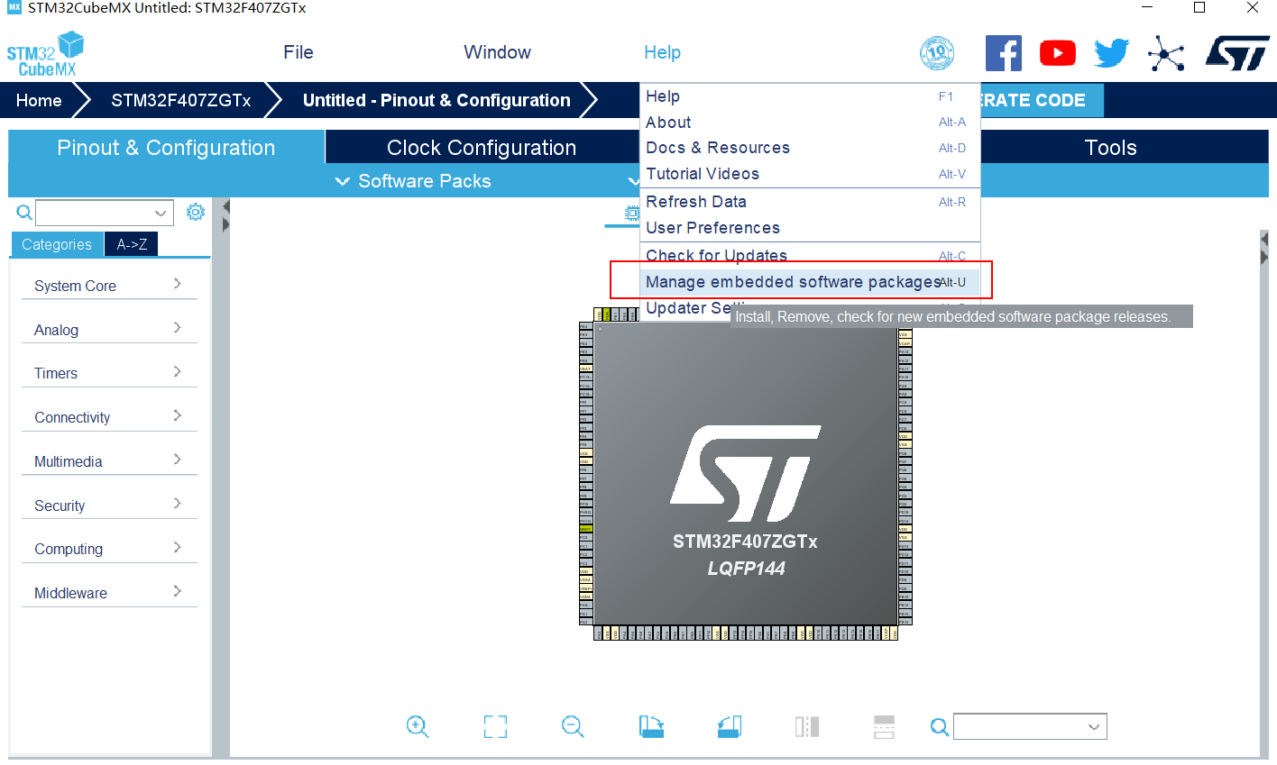The width and height of the screenshot is (1277, 765).
Task: Expand the Analog category
Action: 109,330
